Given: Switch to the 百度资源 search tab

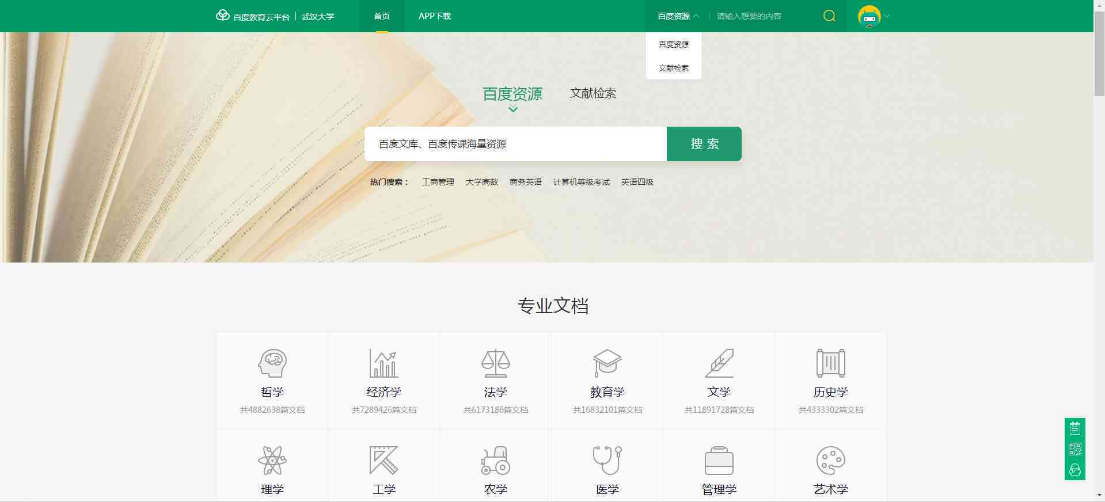Looking at the screenshot, I should click(512, 94).
